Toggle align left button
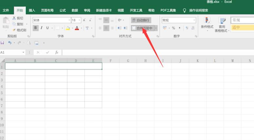 pos(100,28)
